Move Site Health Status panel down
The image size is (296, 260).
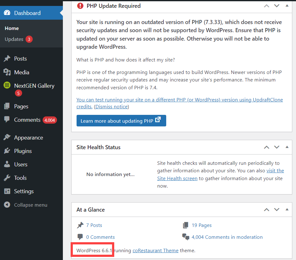[277, 147]
